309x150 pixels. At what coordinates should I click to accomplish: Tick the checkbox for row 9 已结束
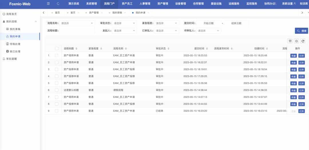tap(57, 111)
